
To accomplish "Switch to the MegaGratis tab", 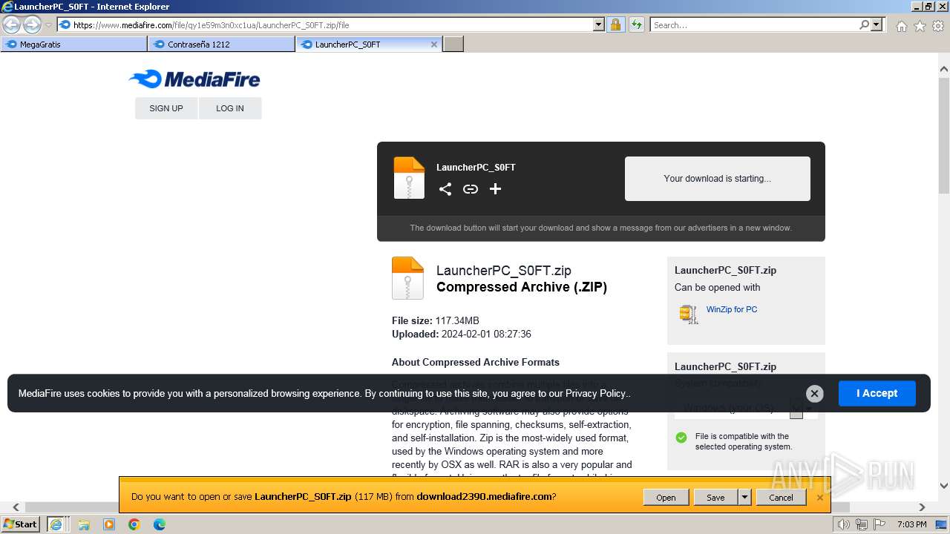I will coord(74,44).
